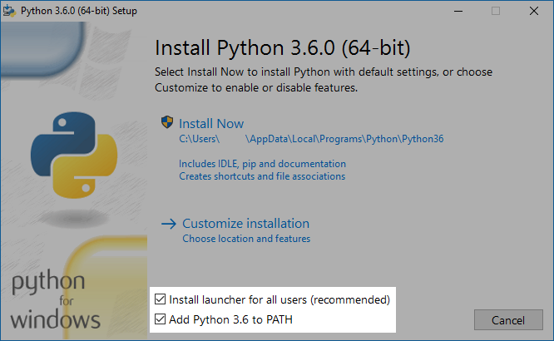This screenshot has width=554, height=341.
Task: Open the Customize installation option
Action: [245, 224]
